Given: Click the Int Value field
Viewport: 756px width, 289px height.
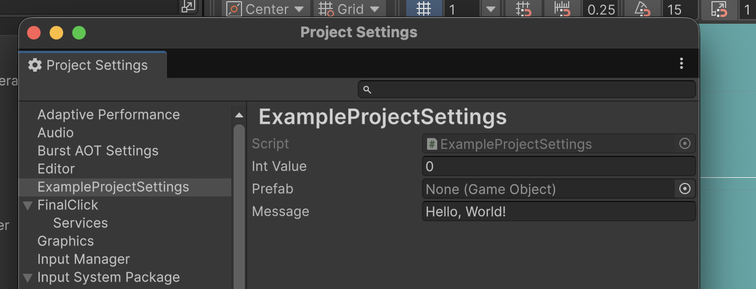Looking at the screenshot, I should coord(559,167).
